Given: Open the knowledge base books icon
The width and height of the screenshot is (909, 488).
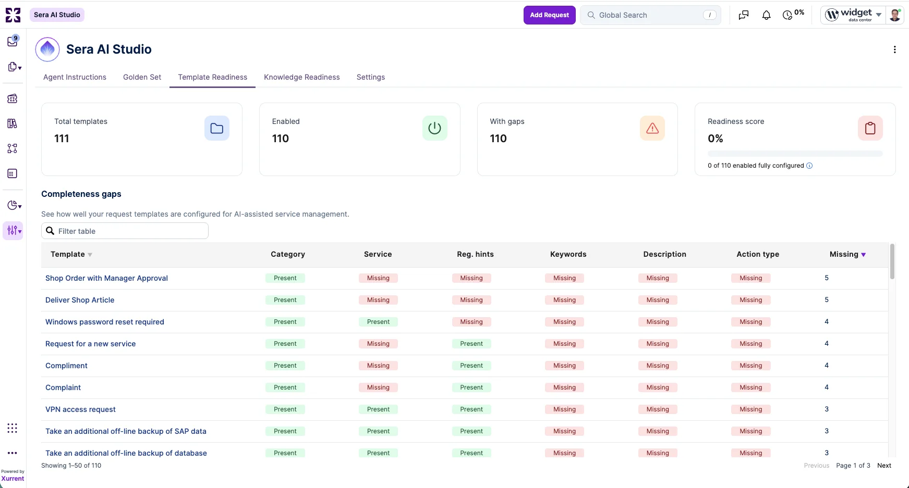Looking at the screenshot, I should point(13,123).
